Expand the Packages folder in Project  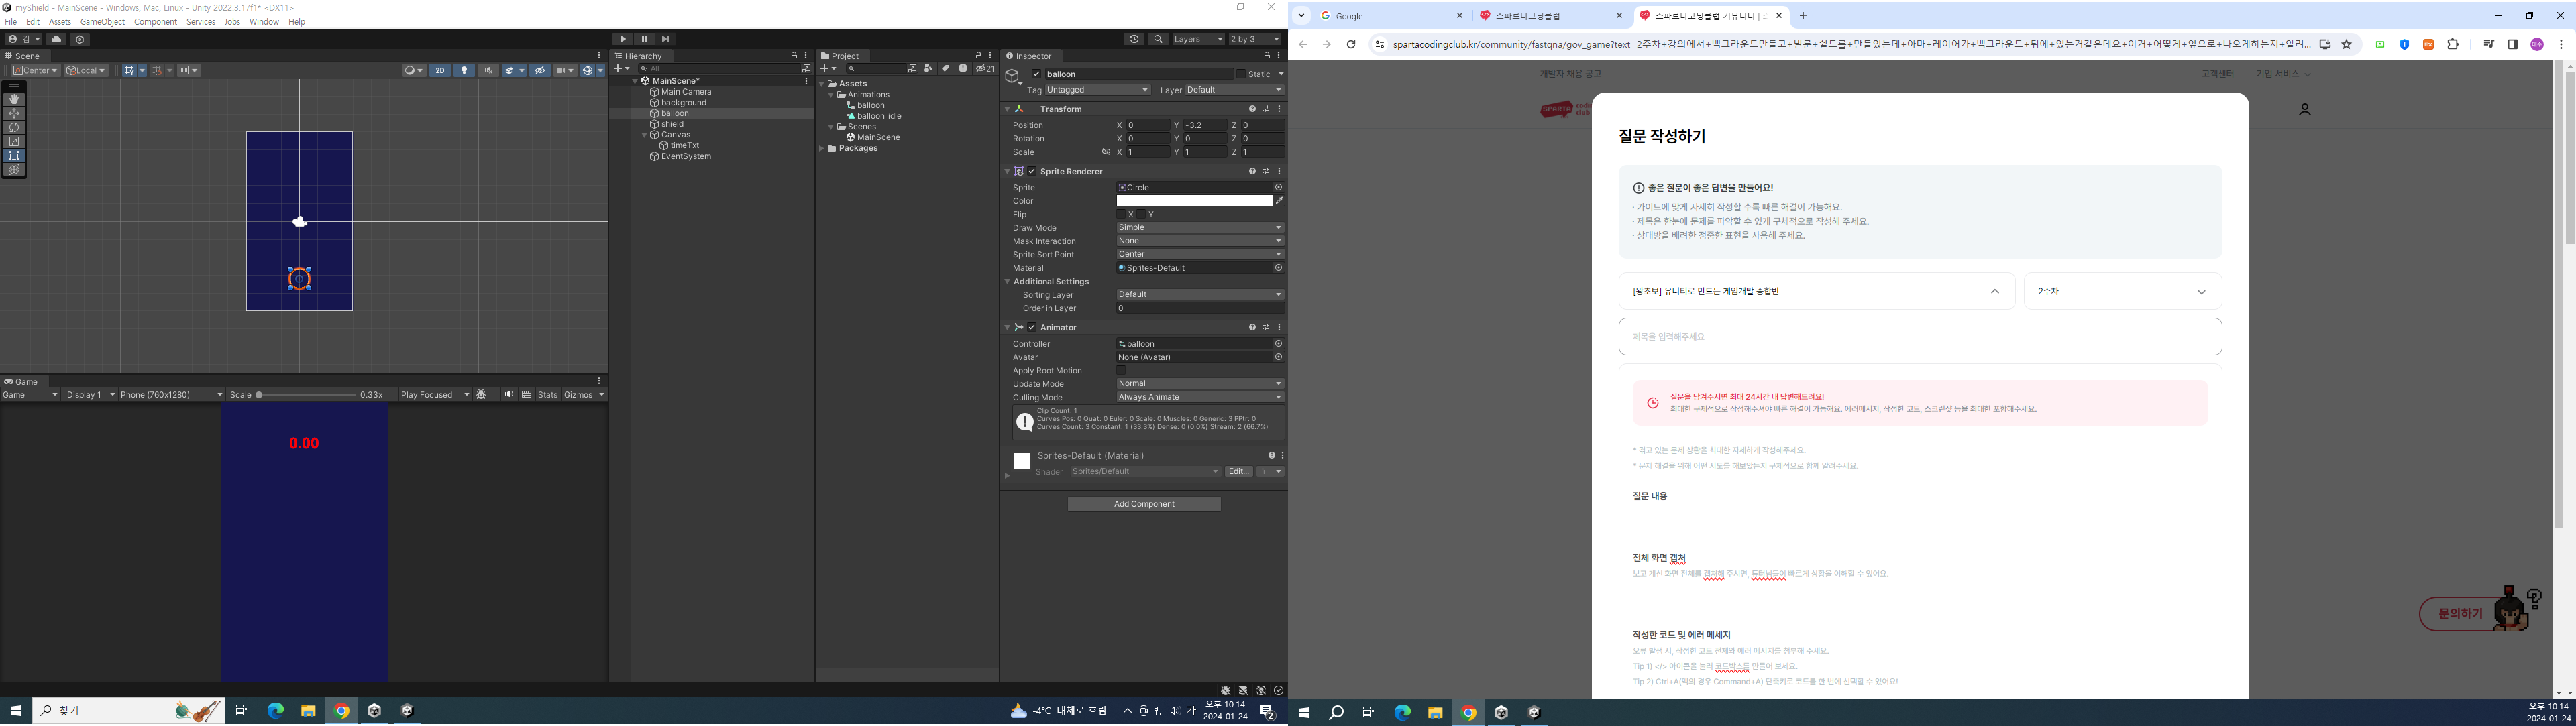822,147
